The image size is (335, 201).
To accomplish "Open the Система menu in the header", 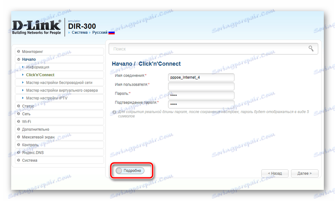I will click(80, 32).
